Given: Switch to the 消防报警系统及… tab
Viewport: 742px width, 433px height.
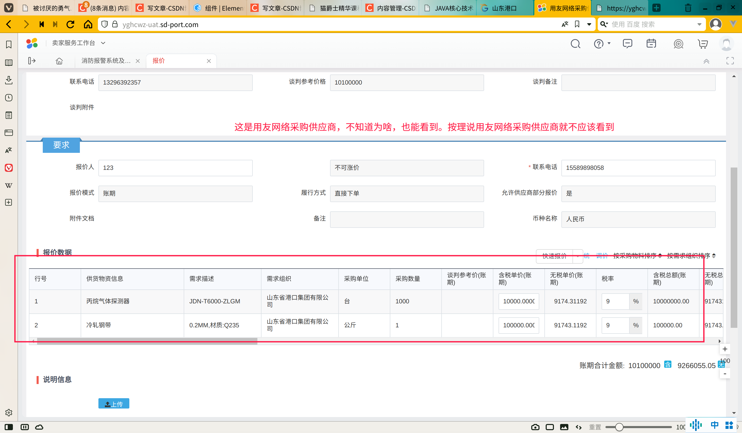Looking at the screenshot, I should pyautogui.click(x=106, y=61).
